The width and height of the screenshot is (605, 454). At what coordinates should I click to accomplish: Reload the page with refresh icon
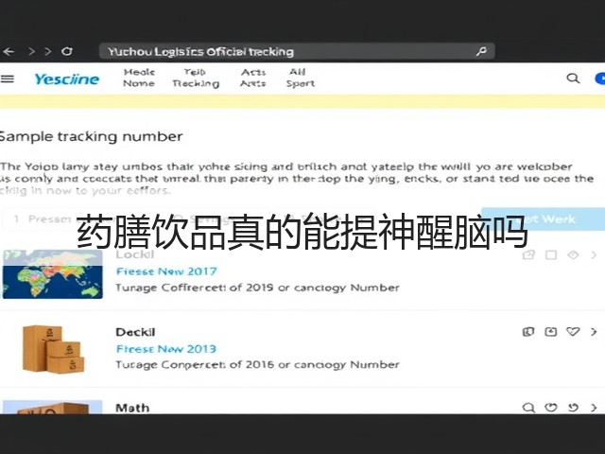coord(67,51)
